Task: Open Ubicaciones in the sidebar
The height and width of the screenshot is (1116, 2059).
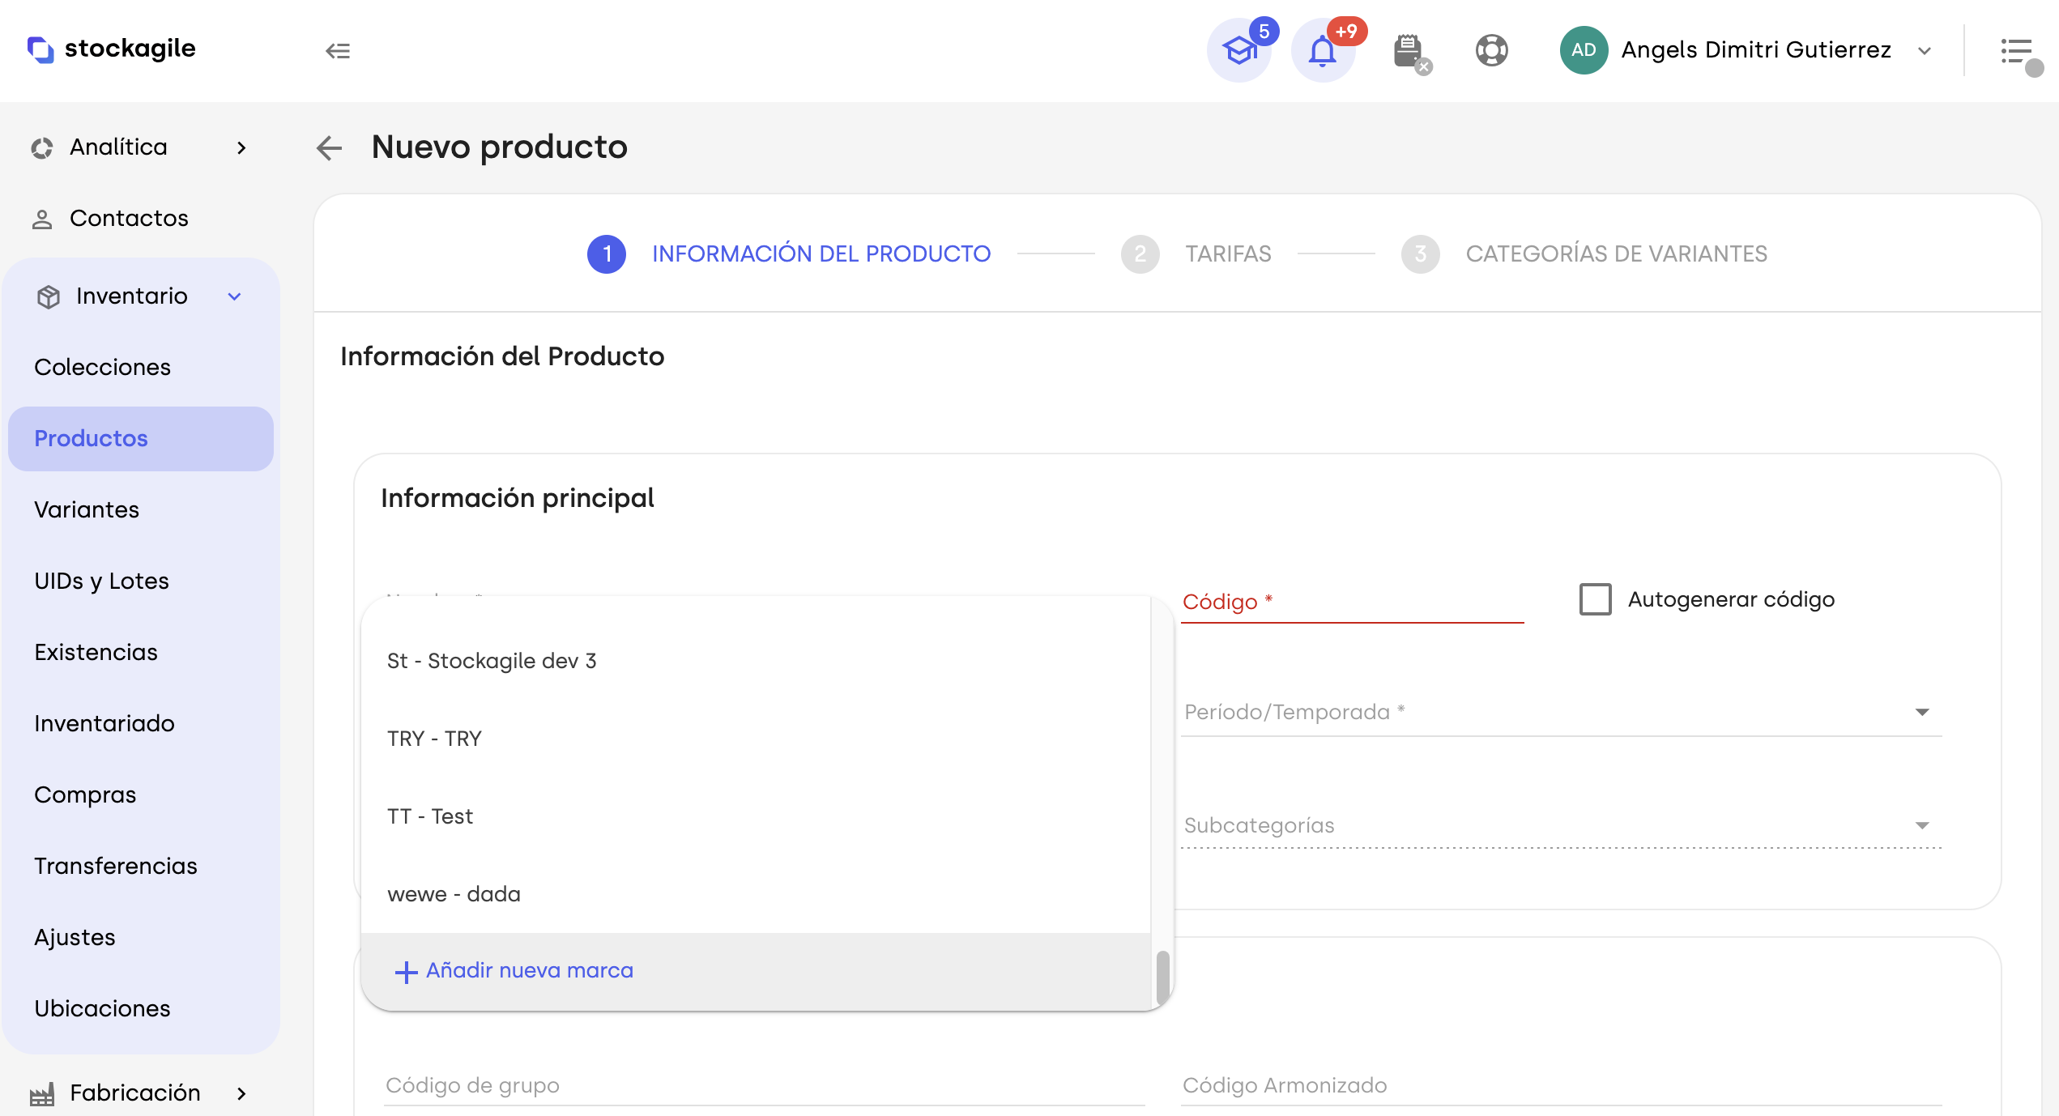Action: pos(141,1009)
